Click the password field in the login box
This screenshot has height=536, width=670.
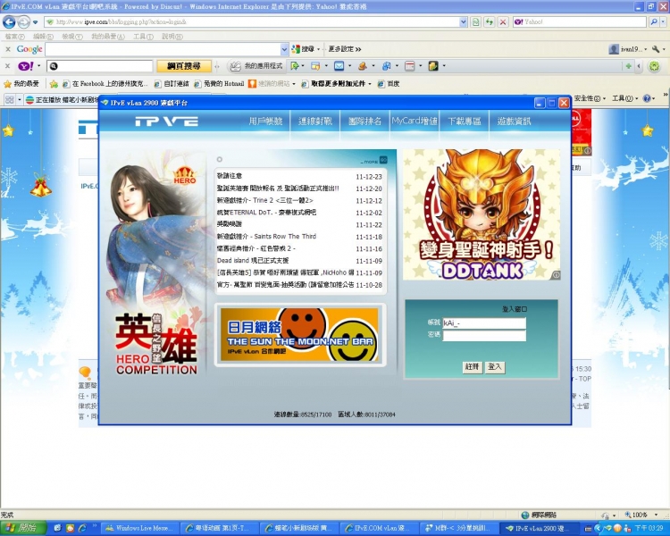tap(484, 336)
